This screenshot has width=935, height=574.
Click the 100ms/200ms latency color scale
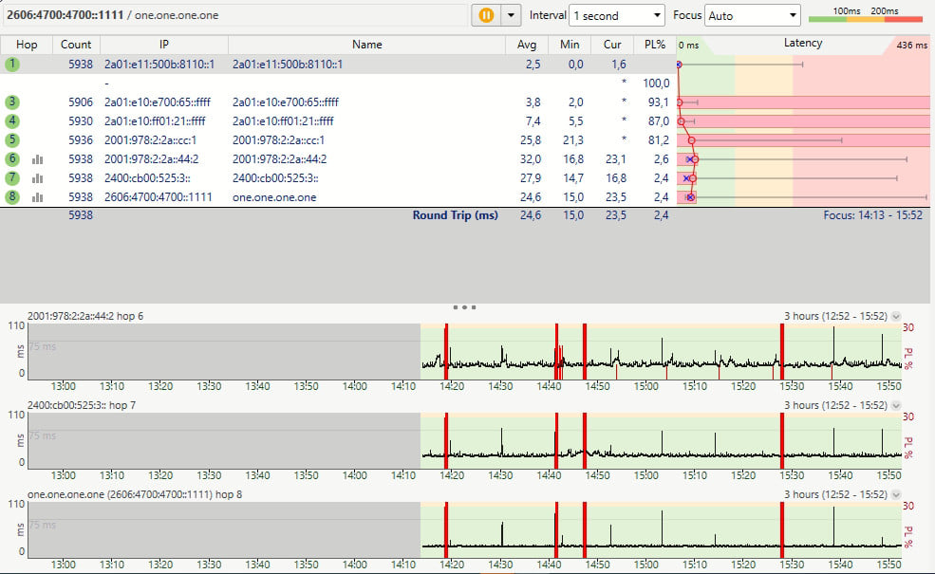865,15
